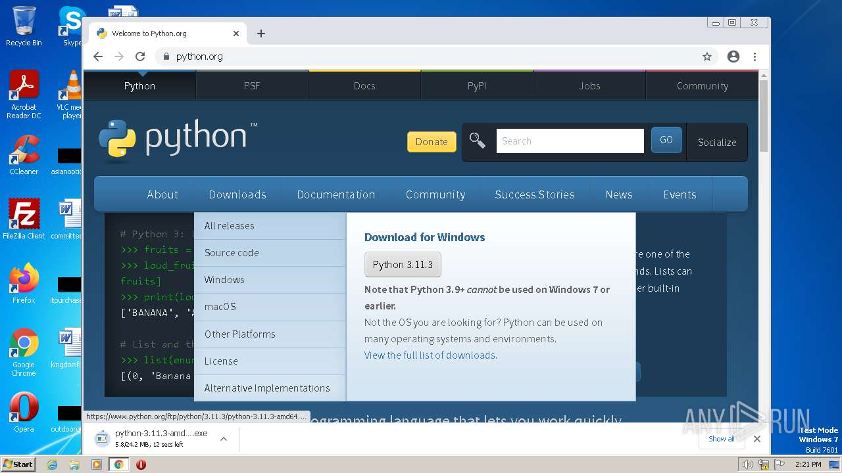Choose Alternative Implementations in Downloads menu
The image size is (842, 473).
coord(270,388)
